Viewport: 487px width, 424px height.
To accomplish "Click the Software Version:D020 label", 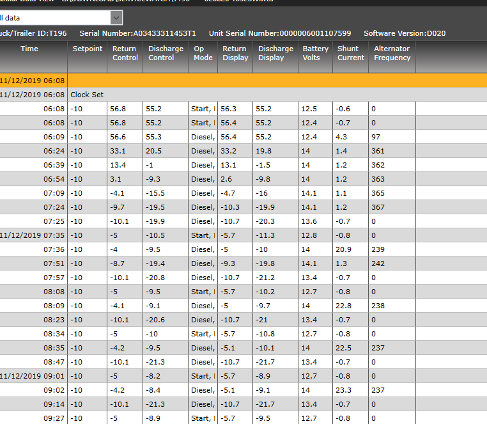I will click(x=405, y=33).
